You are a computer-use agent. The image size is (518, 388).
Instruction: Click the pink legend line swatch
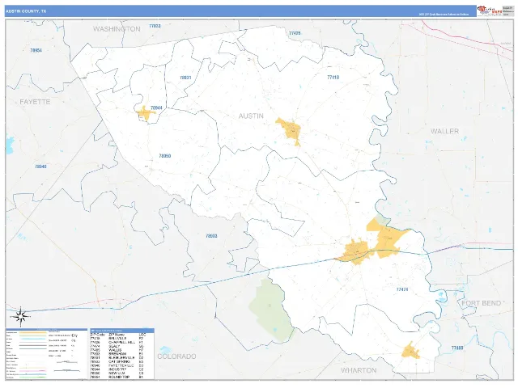33,371
